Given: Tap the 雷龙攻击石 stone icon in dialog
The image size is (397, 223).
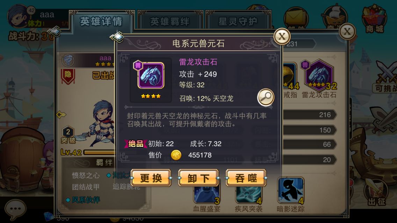Looking at the screenshot, I should point(151,76).
